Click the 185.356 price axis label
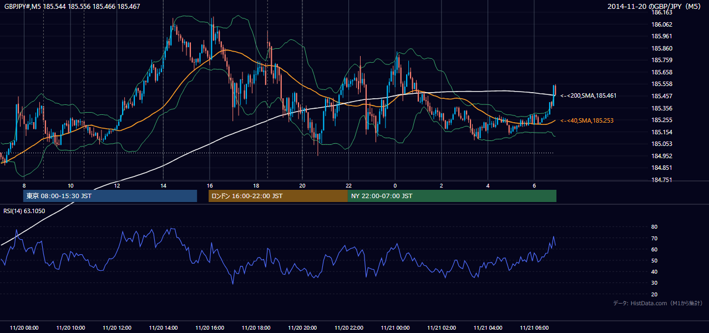The width and height of the screenshot is (709, 333). tap(661, 108)
